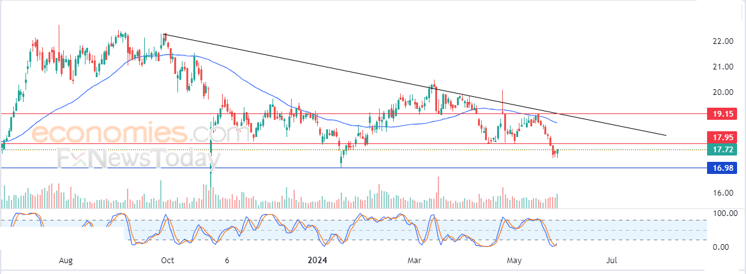Click the 0.00 oscillator scale value
The width and height of the screenshot is (746, 274).
point(722,247)
